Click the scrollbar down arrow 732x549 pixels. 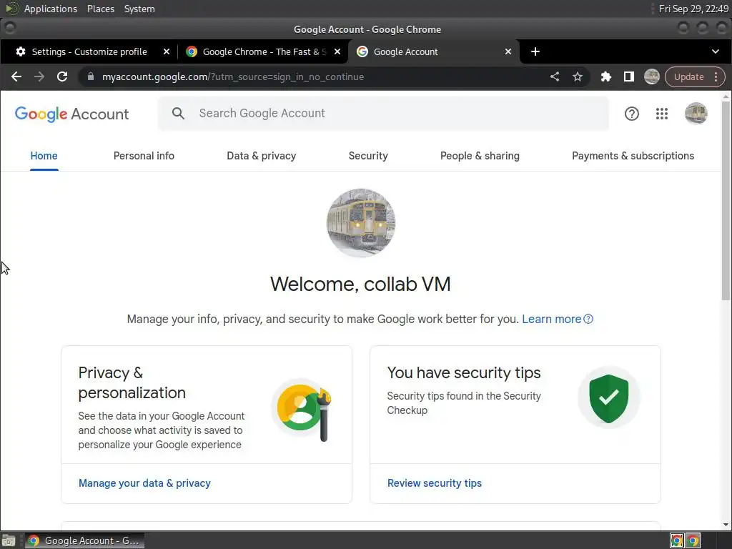[726, 525]
